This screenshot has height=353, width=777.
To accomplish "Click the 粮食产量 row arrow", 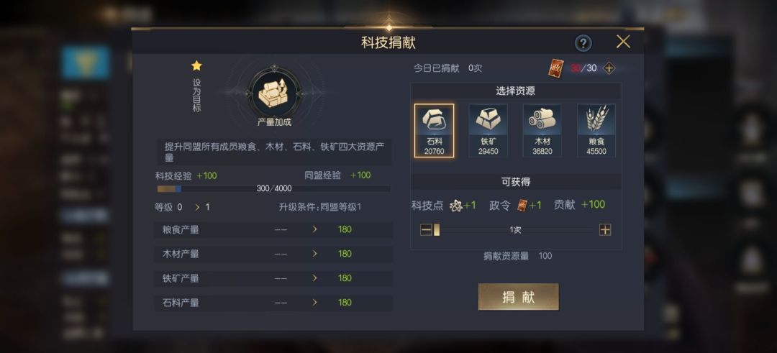I will click(x=314, y=229).
